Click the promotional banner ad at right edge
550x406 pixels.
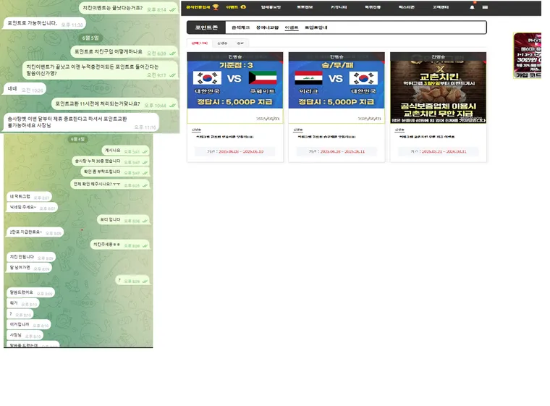pyautogui.click(x=528, y=56)
